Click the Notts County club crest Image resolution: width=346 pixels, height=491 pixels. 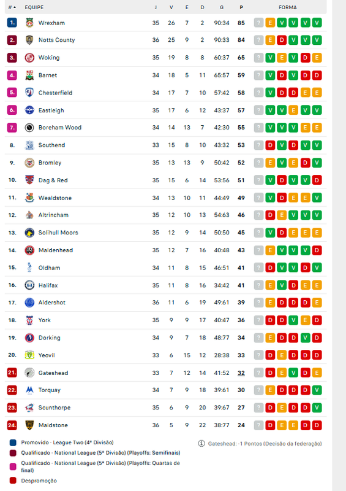point(29,40)
